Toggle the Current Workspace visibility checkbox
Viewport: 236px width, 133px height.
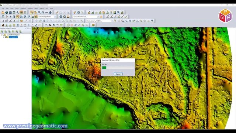point(3,35)
